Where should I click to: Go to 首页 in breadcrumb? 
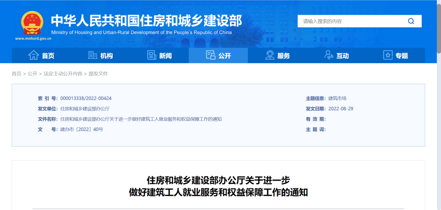pos(16,74)
